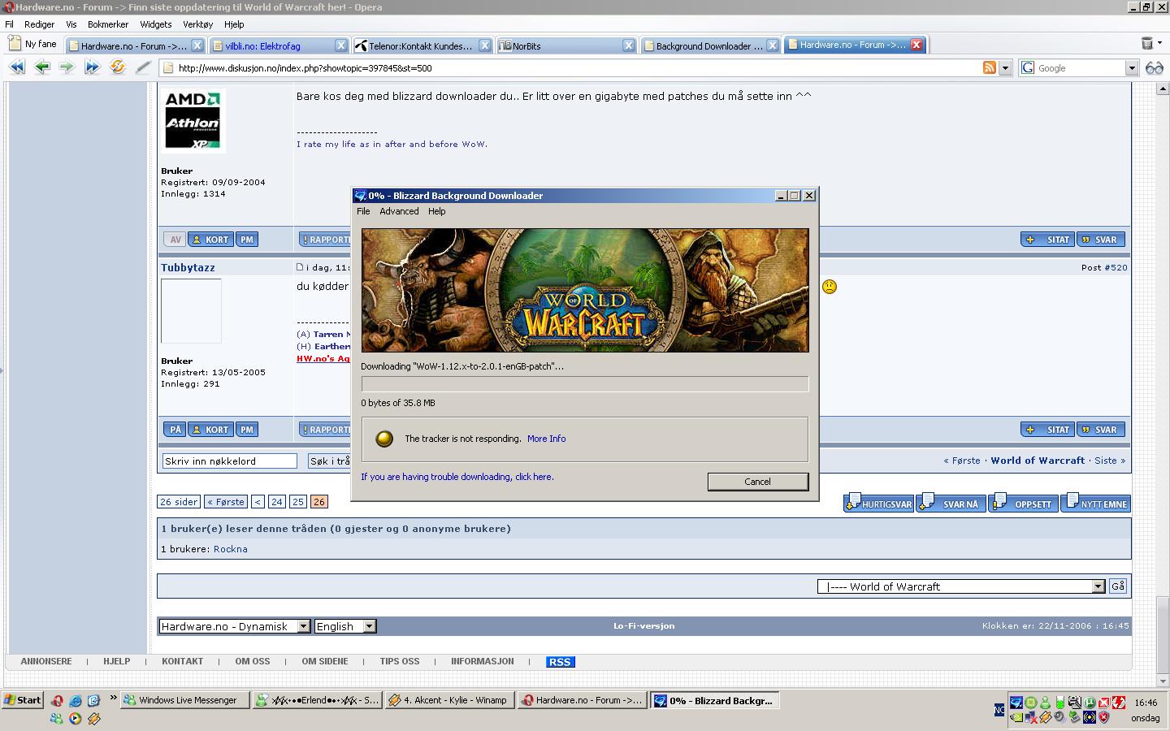Click the binoculars find icon
This screenshot has height=731, width=1170.
click(x=1154, y=68)
